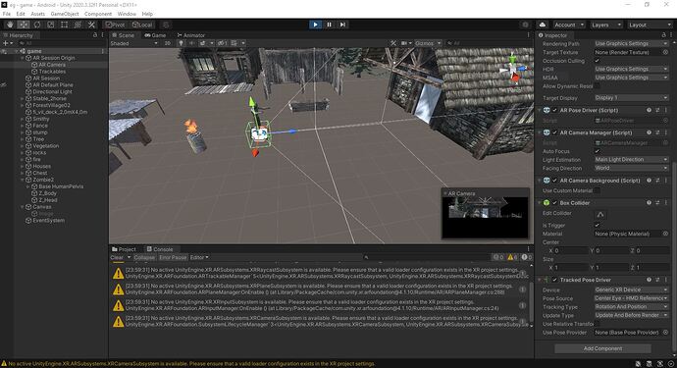
Task: Toggle Pivot handle position
Action: pos(116,25)
